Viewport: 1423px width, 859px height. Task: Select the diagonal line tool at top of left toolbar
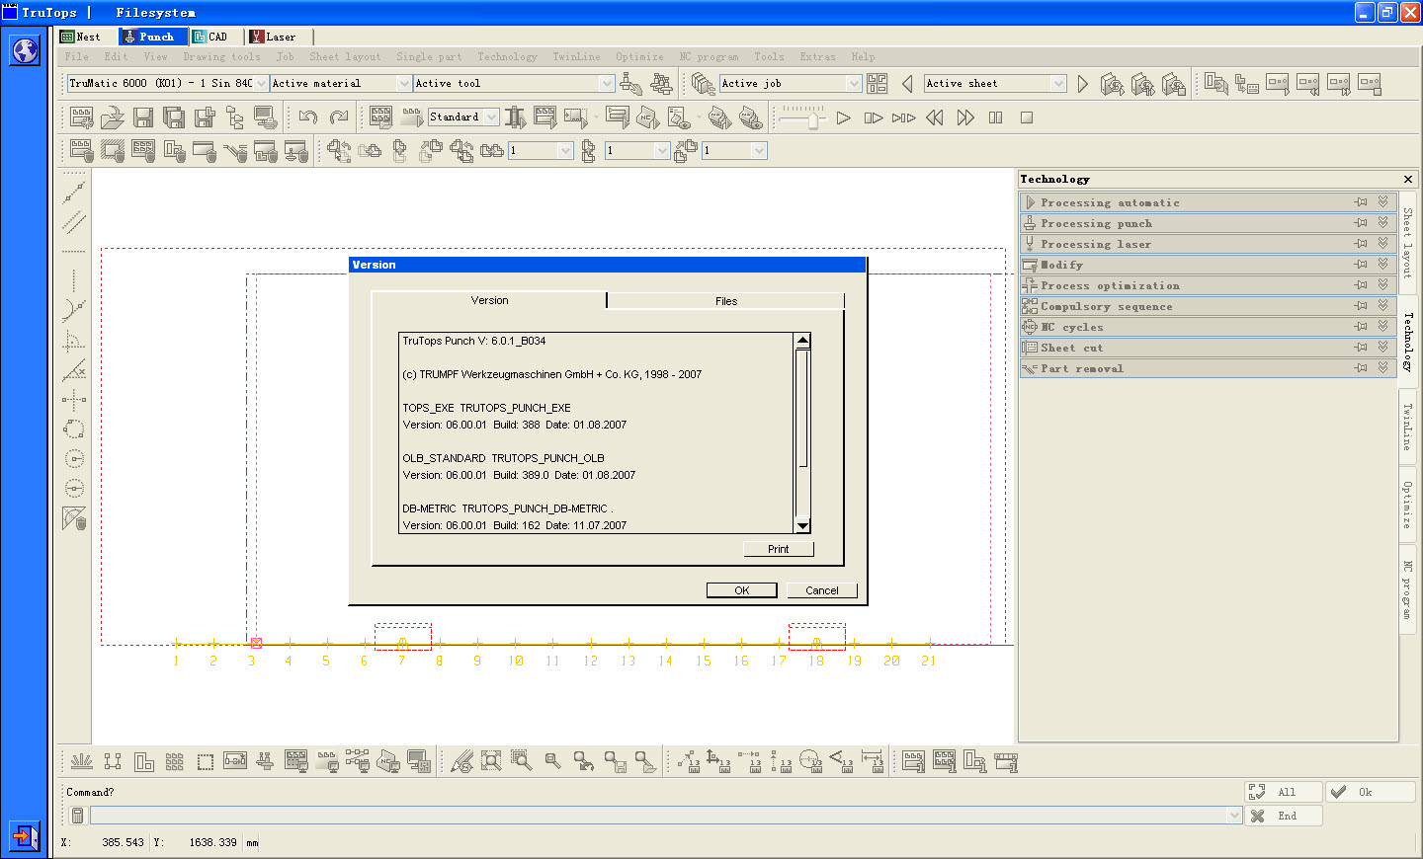pos(74,192)
